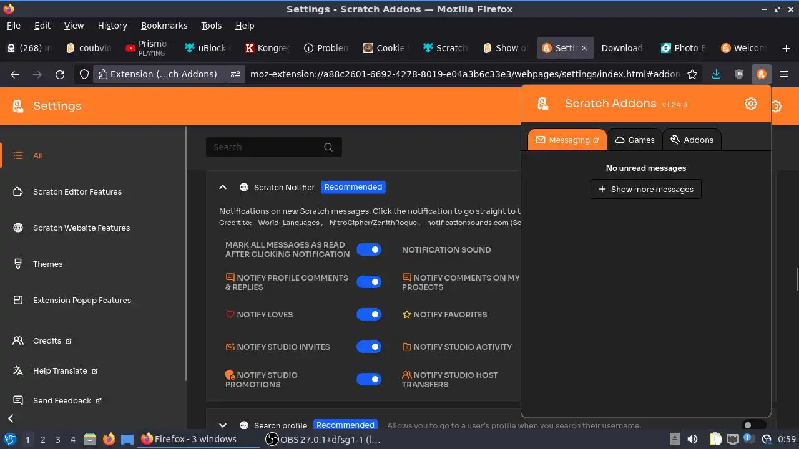Open the Firefox downloads arrow icon
The height and width of the screenshot is (449, 799).
716,74
